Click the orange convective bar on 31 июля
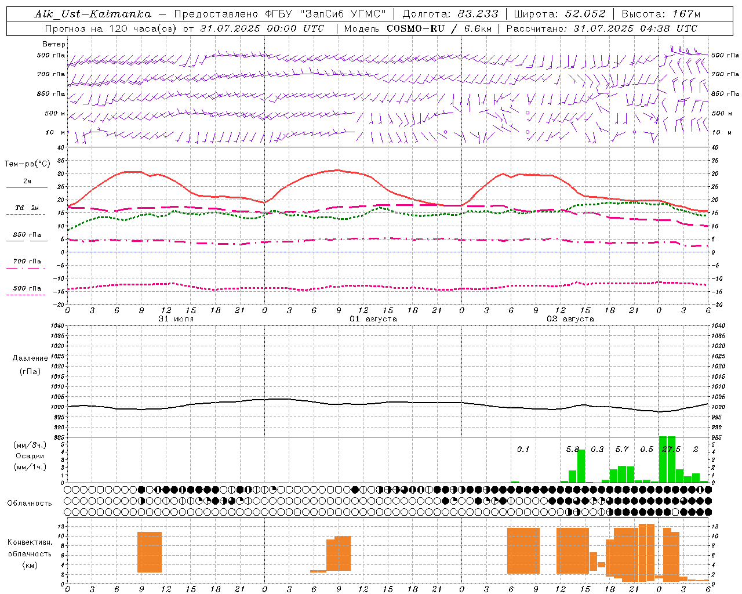Screen dimensions: 742x594 [x=150, y=552]
